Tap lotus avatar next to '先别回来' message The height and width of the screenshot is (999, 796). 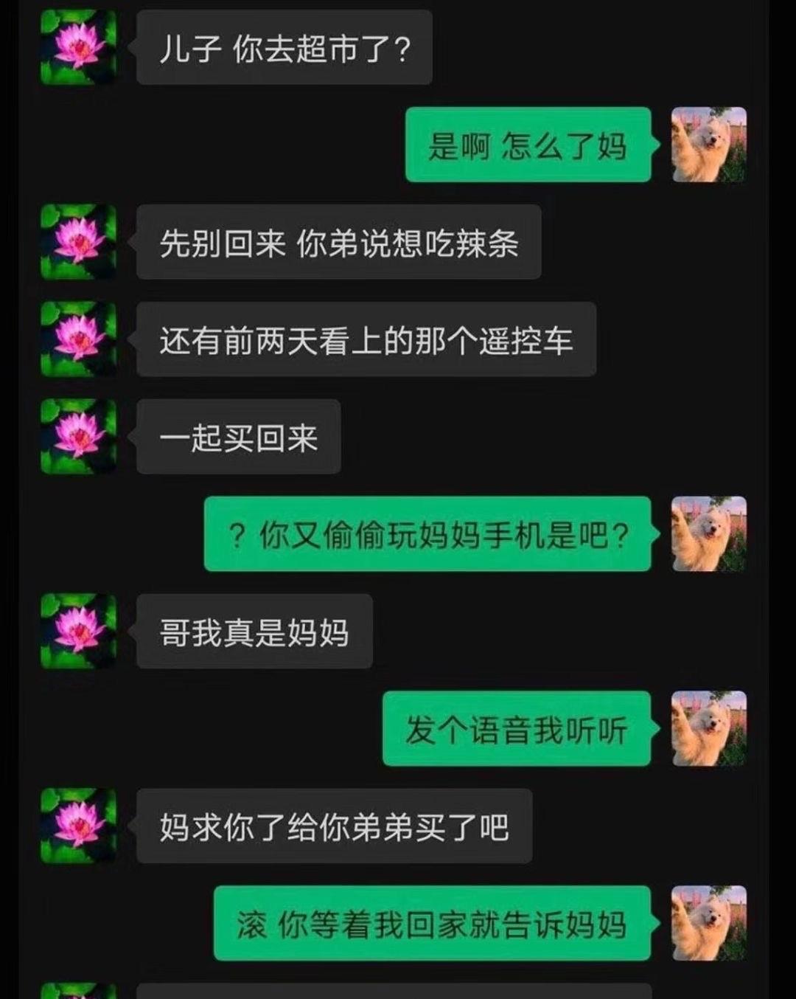(x=78, y=242)
